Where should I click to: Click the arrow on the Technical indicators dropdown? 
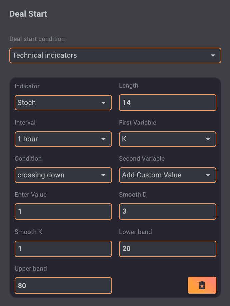click(x=213, y=56)
